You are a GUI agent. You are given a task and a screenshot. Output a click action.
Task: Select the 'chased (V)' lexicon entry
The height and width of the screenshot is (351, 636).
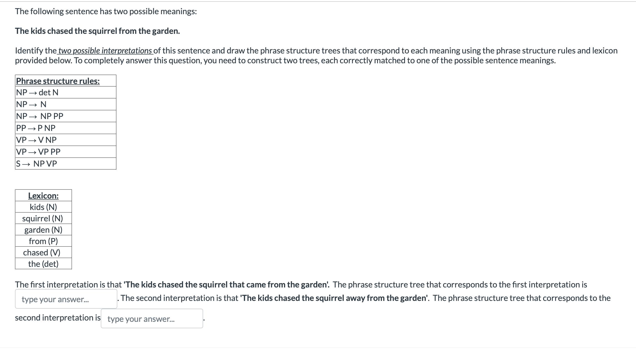point(43,252)
